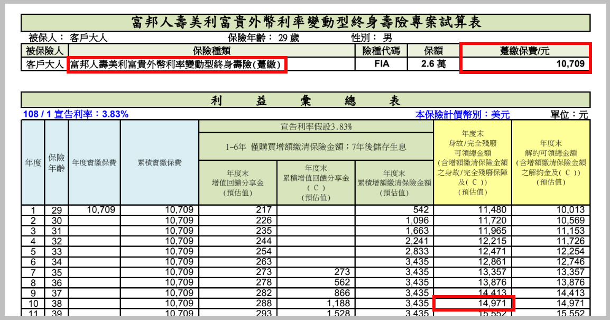Click the blue 本保險計價幣別：美元 text
The width and height of the screenshot is (610, 320).
462,114
